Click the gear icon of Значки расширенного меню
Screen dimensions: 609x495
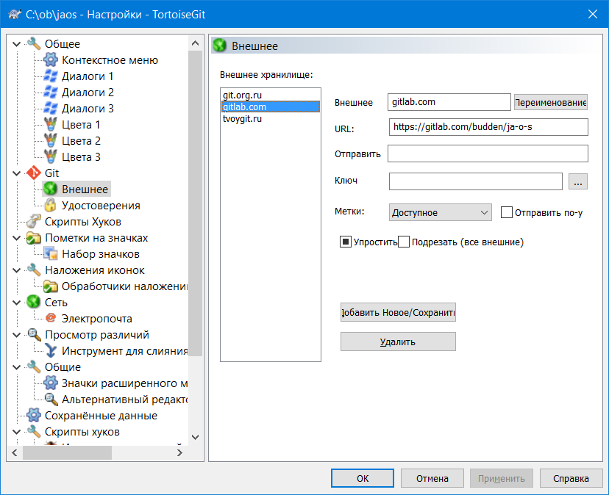[x=51, y=383]
